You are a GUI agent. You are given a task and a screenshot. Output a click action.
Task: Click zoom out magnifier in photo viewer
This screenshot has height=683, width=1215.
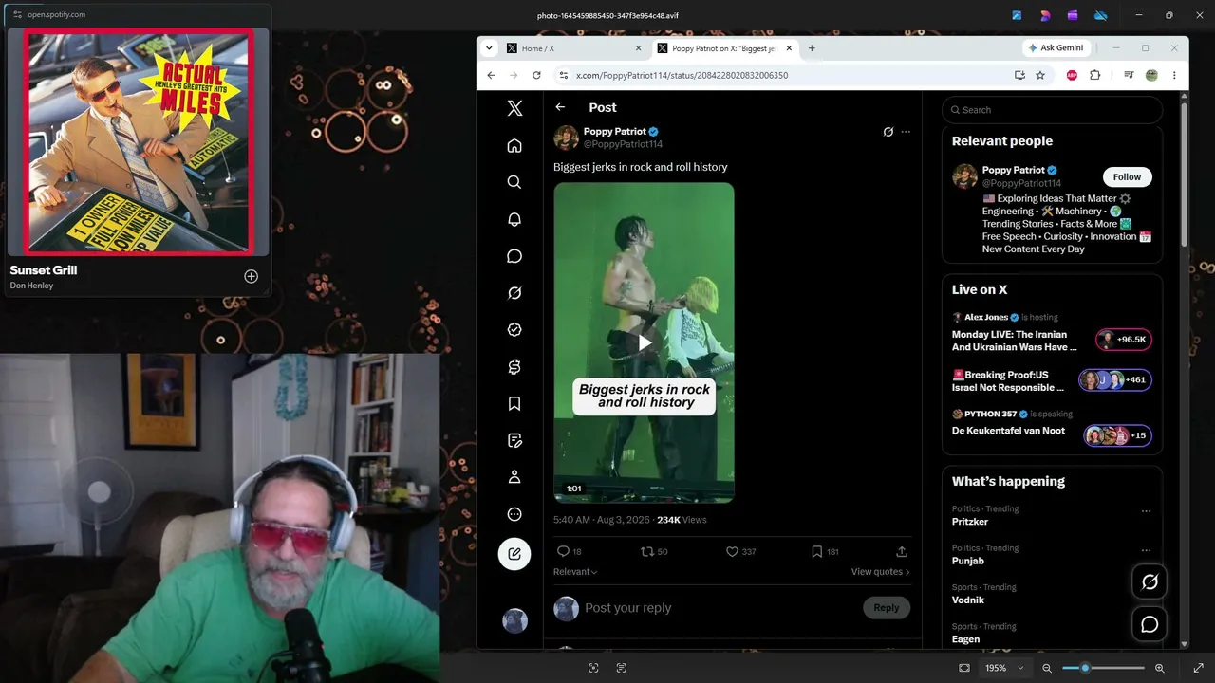(1047, 668)
